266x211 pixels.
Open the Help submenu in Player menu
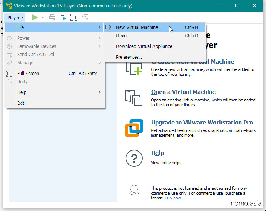point(54,92)
